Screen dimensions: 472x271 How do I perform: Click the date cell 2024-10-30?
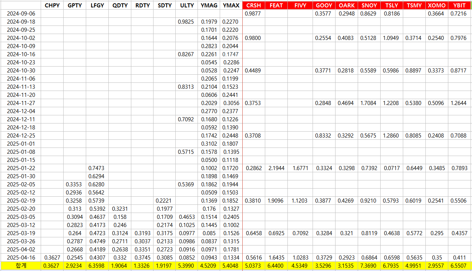click(x=21, y=70)
